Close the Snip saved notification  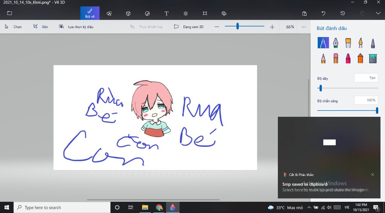point(373,174)
